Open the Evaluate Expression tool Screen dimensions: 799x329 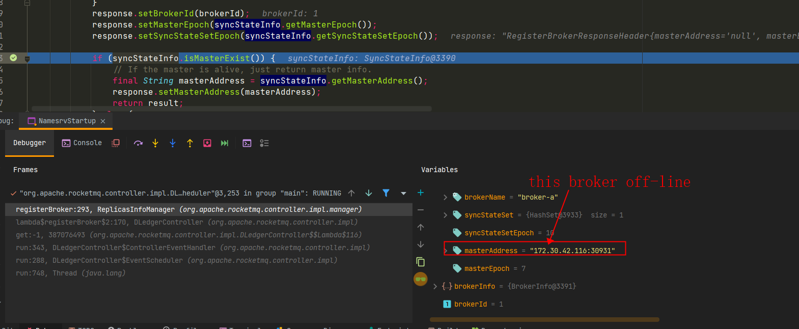click(x=247, y=143)
